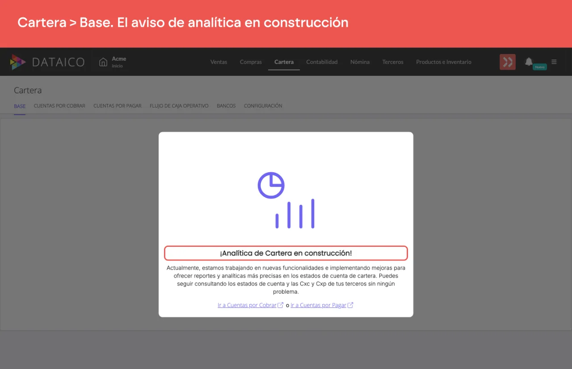Follow the 'Ir a Cuentas por Pagar' link
Viewport: 572px width, 369px height.
coord(322,306)
